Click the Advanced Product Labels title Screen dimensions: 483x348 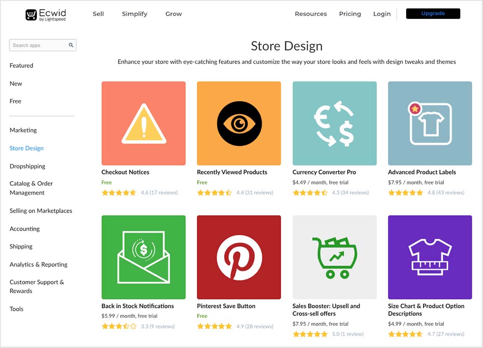click(422, 172)
